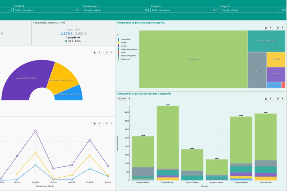
Task: Open settings icon of gasto anual treemap
Action: tap(278, 28)
